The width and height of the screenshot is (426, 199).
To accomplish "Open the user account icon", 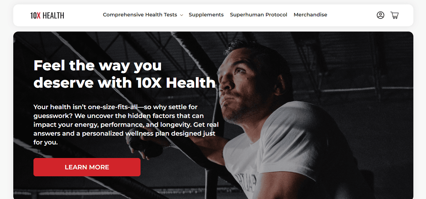I will (x=380, y=15).
